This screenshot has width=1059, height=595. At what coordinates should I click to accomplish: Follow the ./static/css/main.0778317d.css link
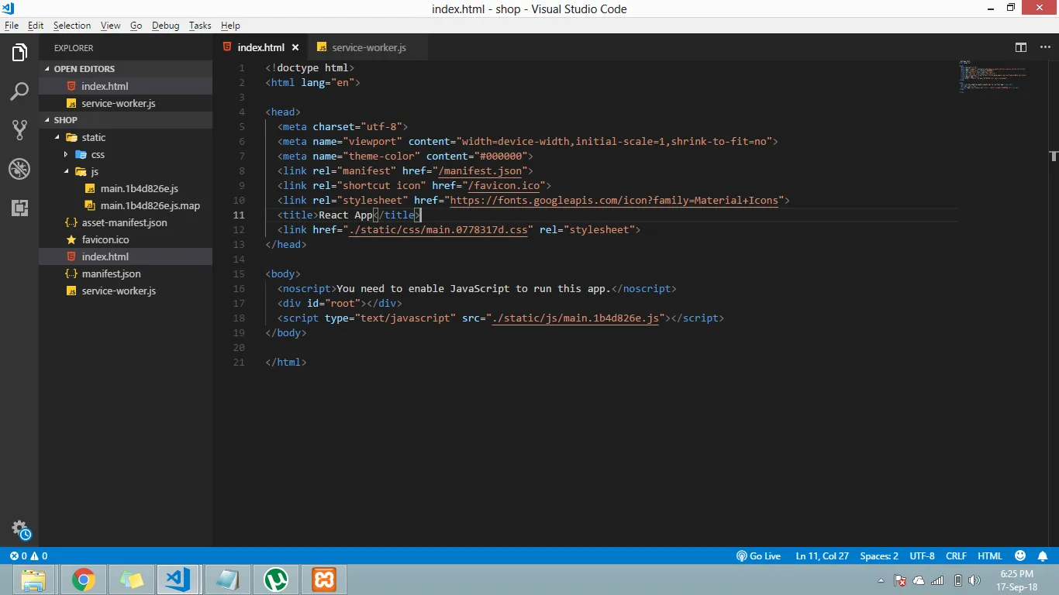click(438, 229)
